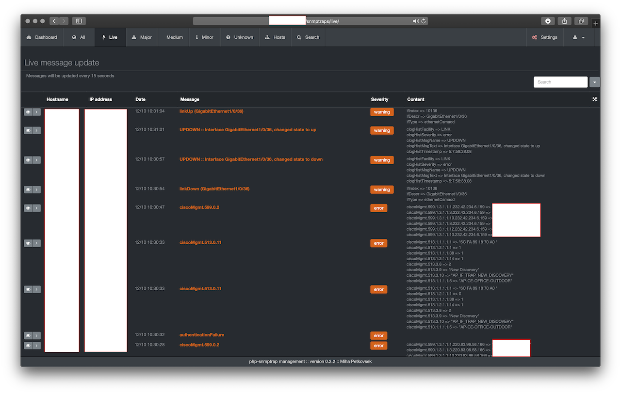Click the reload page icon in address bar

424,21
